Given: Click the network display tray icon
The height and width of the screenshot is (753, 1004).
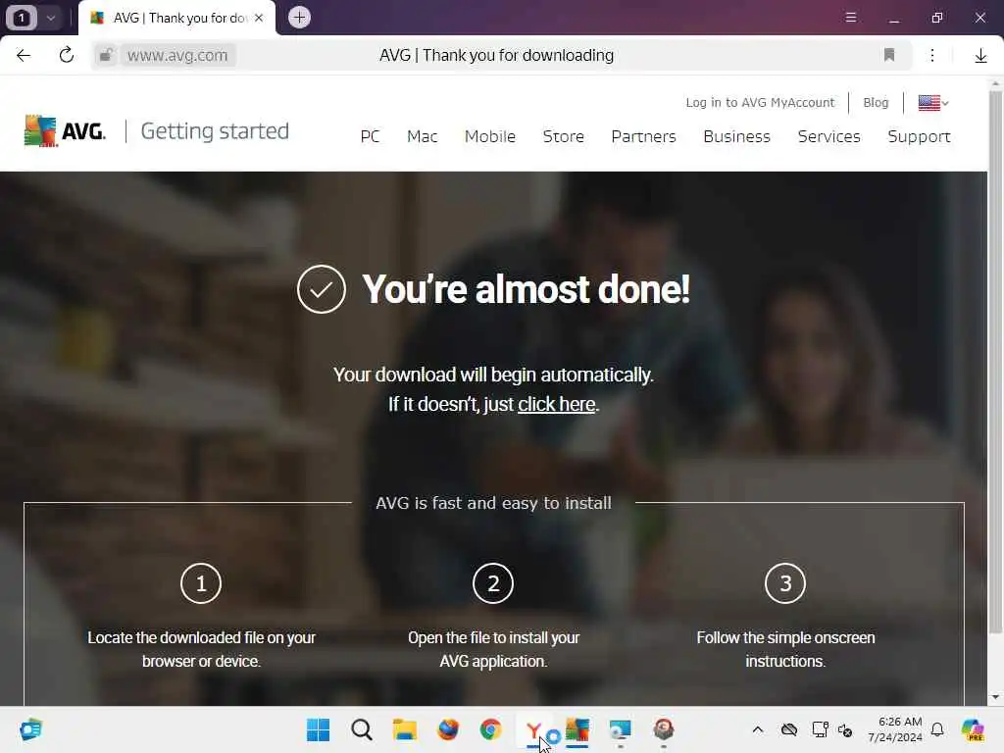Looking at the screenshot, I should (x=820, y=729).
